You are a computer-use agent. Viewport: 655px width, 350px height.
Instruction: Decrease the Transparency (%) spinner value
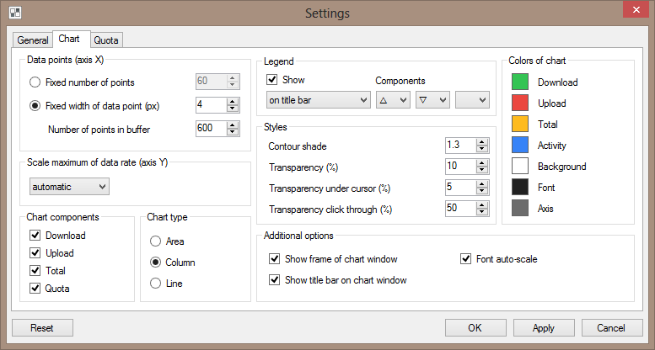tap(482, 171)
